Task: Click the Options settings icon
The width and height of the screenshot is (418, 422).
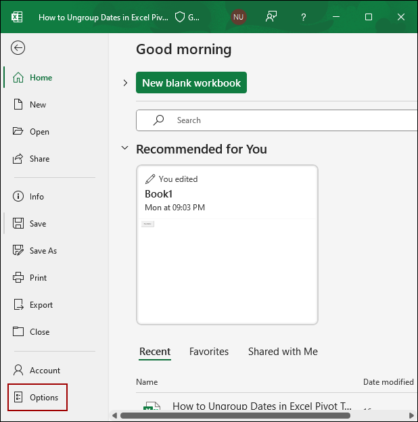Action: pyautogui.click(x=18, y=397)
